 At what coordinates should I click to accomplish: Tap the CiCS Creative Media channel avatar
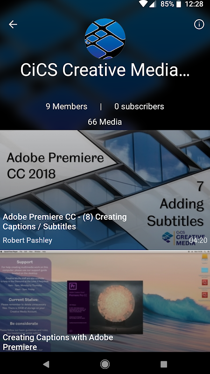pos(105,39)
